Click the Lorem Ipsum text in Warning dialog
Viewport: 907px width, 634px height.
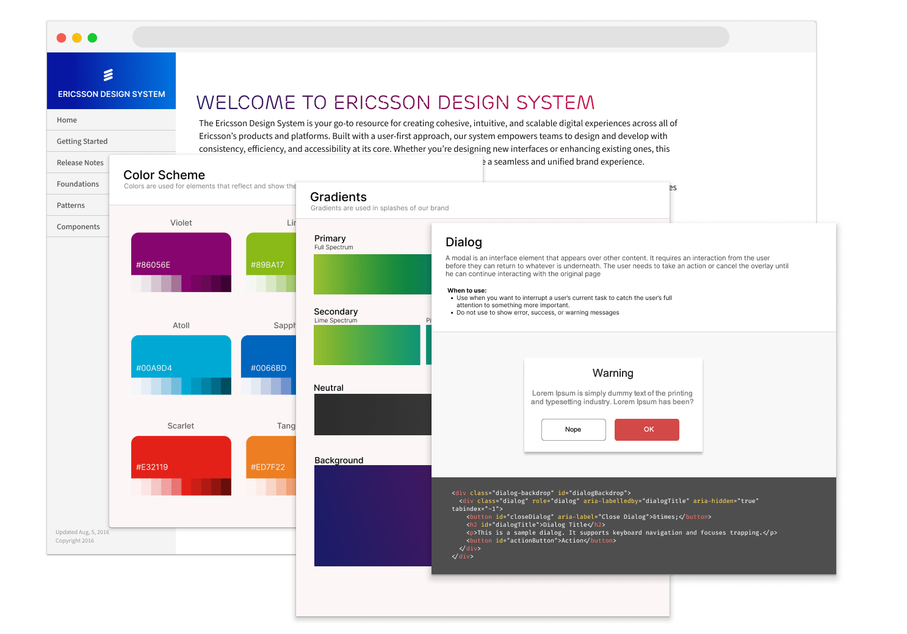coord(612,397)
